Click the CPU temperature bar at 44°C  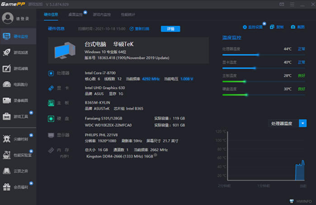click(264, 55)
